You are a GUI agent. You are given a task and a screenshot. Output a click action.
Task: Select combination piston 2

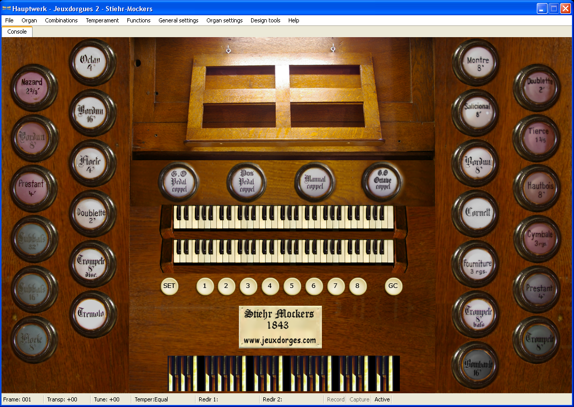[x=226, y=286]
